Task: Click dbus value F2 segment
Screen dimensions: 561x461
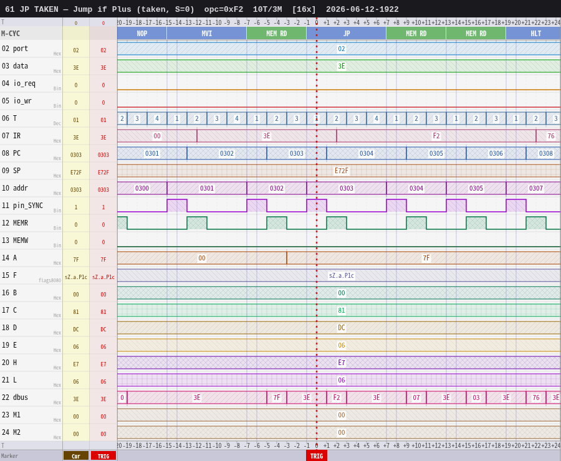Action: [337, 397]
